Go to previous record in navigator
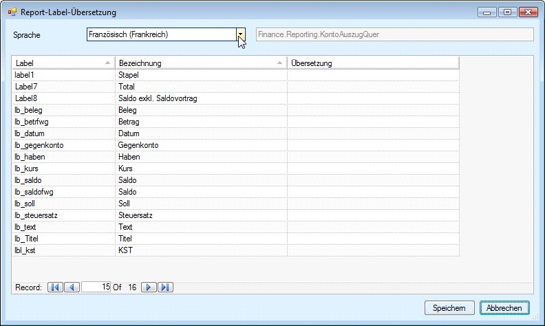The height and width of the screenshot is (326, 545). [x=72, y=287]
